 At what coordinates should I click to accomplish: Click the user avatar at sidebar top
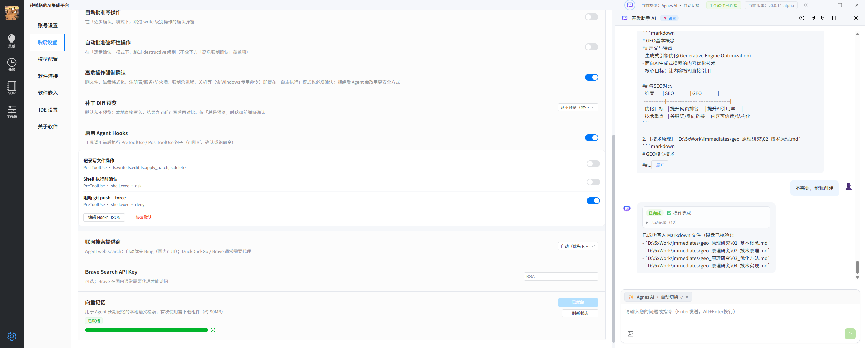point(12,13)
